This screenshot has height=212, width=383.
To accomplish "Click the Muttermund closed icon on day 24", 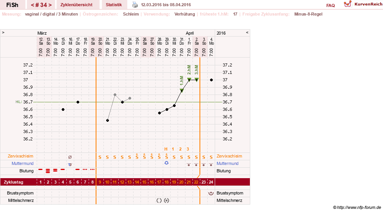I will (x=211, y=165).
